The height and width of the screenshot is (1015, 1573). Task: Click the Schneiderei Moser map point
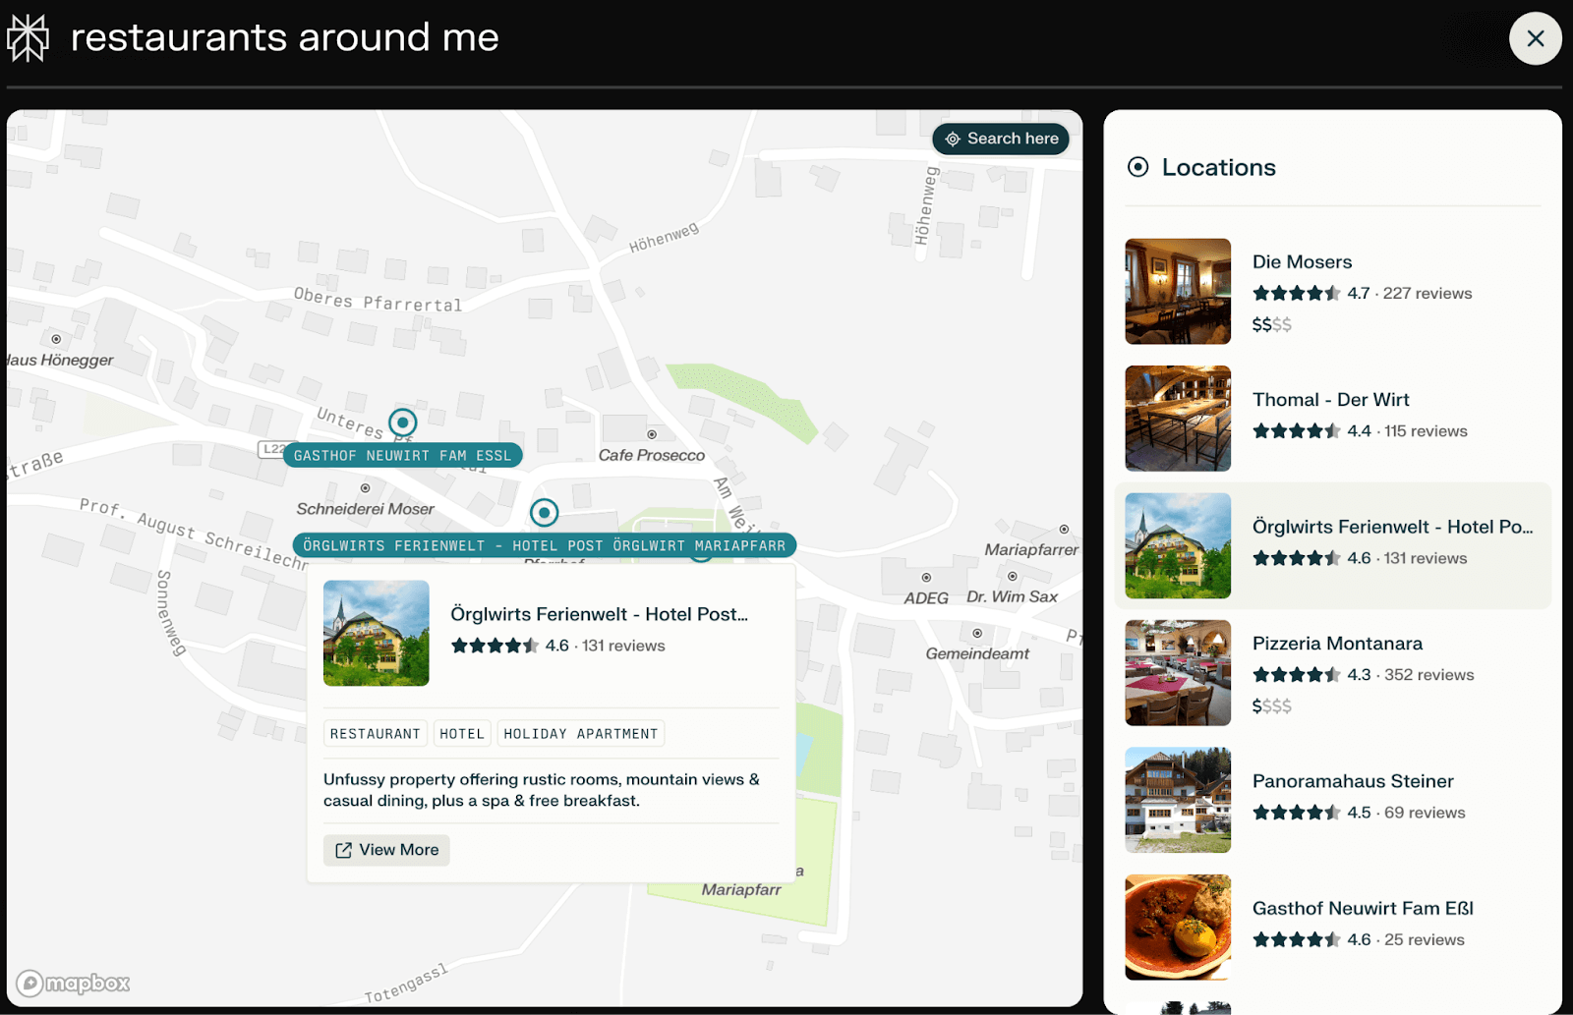click(x=365, y=488)
